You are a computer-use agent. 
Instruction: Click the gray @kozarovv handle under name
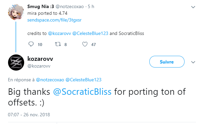(39, 66)
